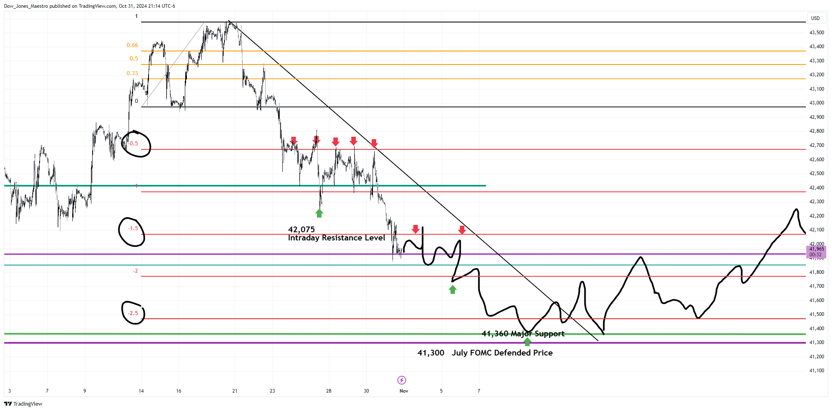This screenshot has height=411, width=832.
Task: Click the circled -1.5 Fib extension label
Action: click(x=133, y=228)
